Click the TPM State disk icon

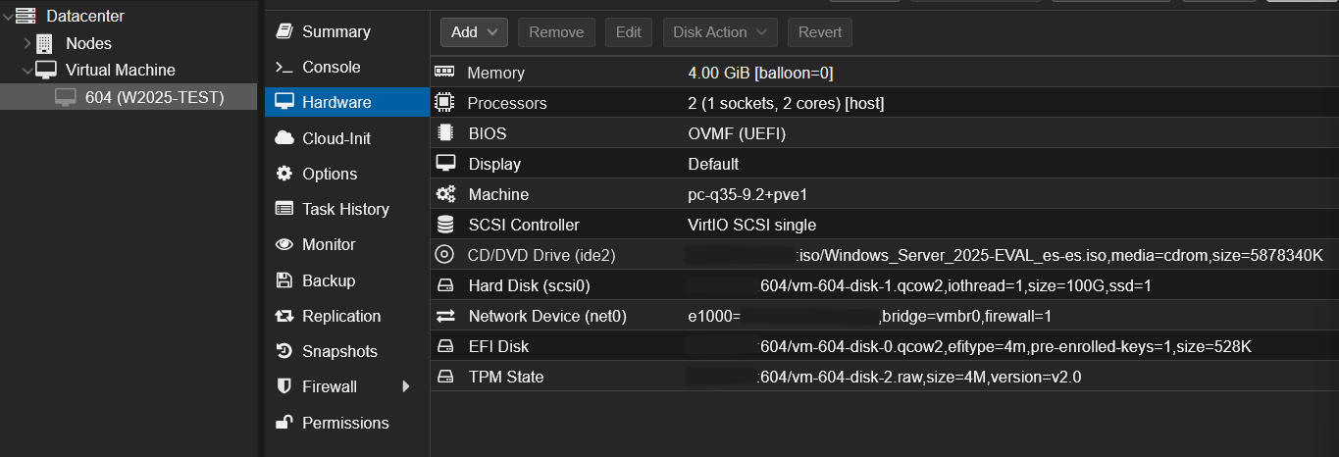[x=444, y=377]
